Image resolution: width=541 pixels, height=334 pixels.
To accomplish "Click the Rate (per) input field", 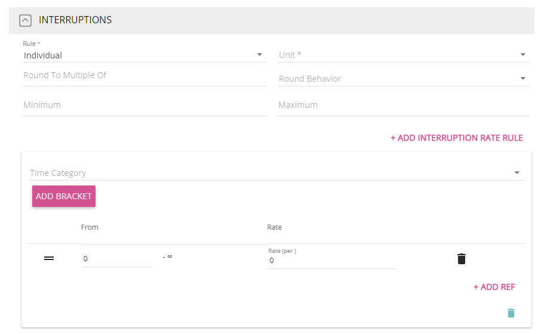I will pos(331,261).
